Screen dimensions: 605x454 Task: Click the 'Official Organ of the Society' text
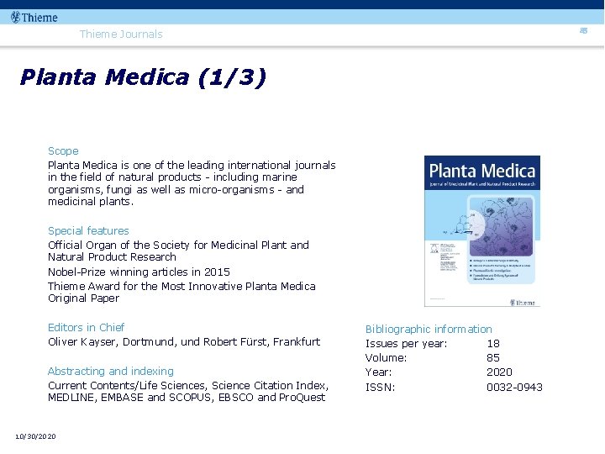[x=178, y=251]
